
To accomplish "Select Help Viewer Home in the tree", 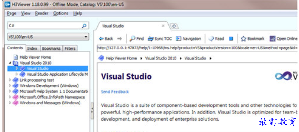I will (35, 57).
